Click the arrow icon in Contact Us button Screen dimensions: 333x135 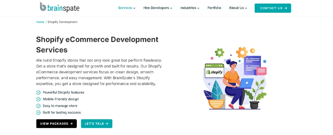[x=286, y=8]
